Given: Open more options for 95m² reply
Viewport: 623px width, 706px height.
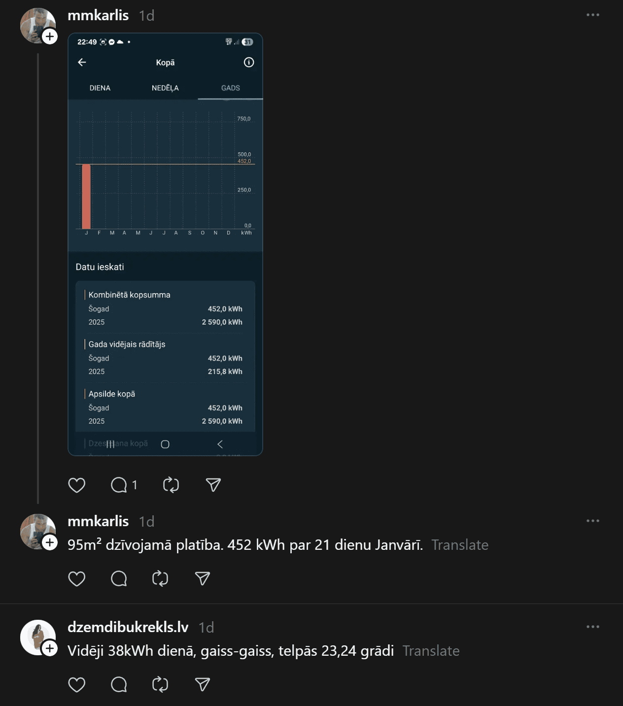Looking at the screenshot, I should (592, 521).
